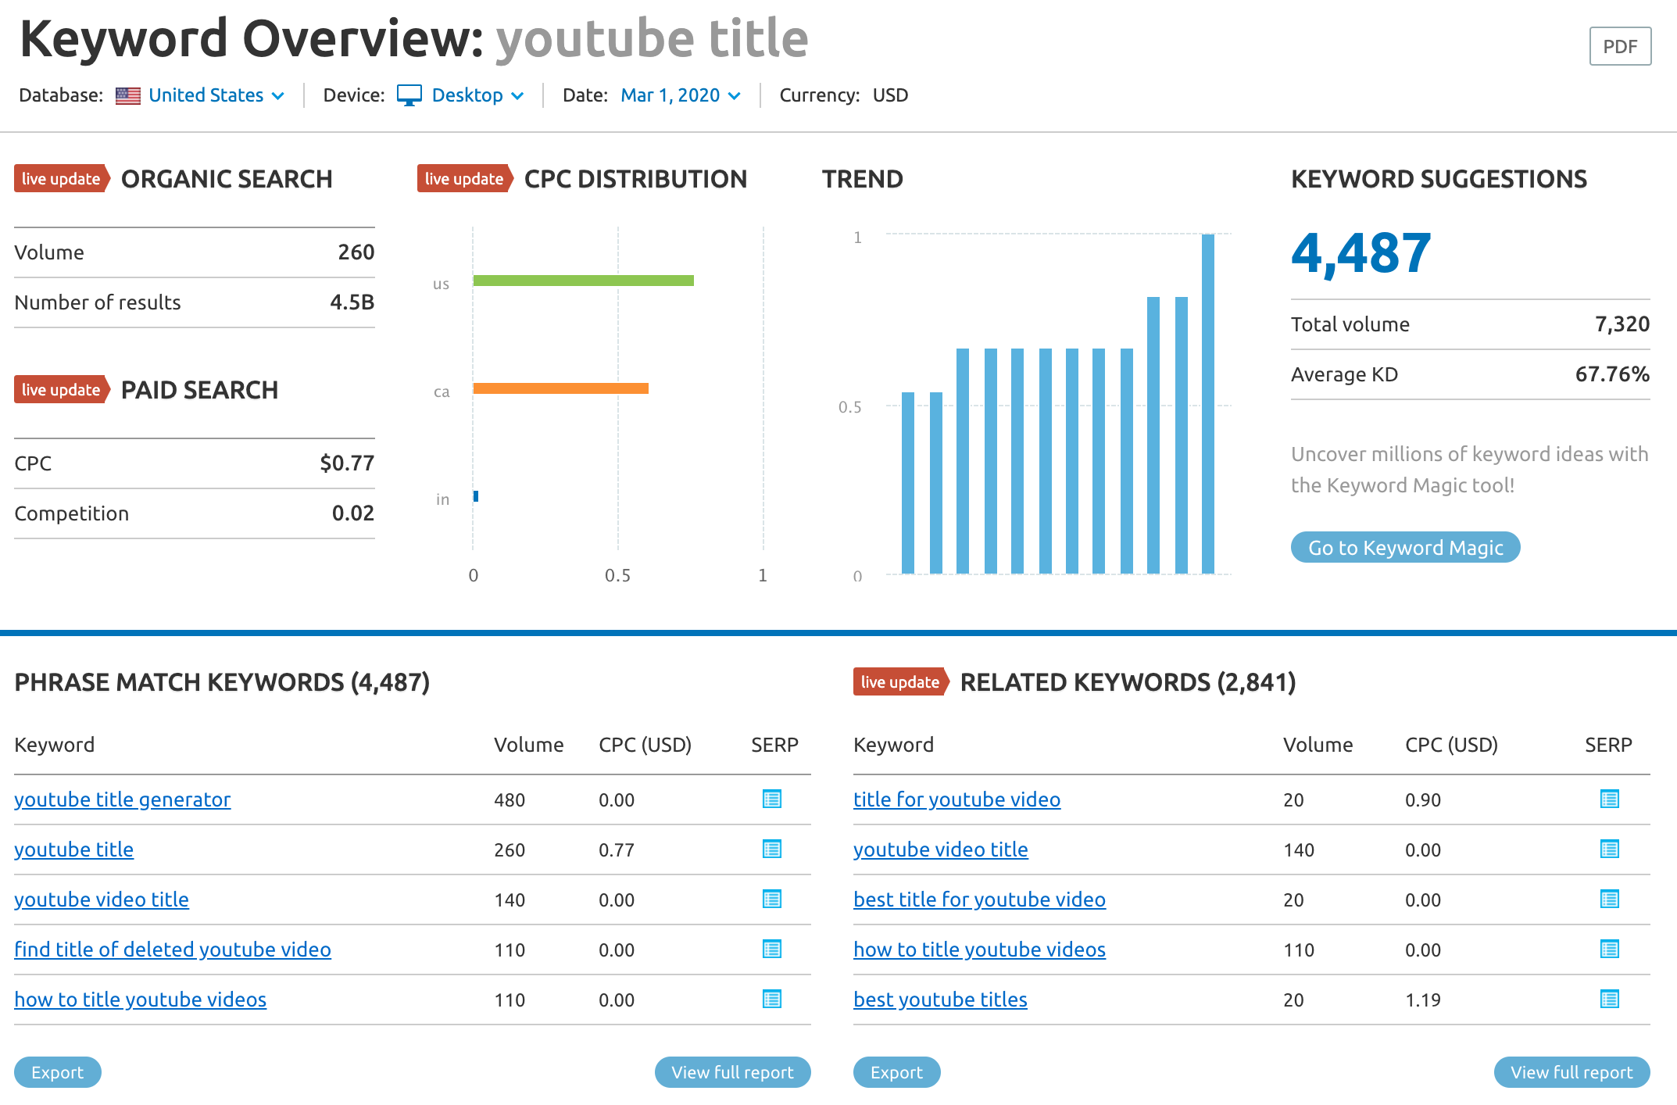
Task: Export the phrase match keywords
Action: (x=57, y=1071)
